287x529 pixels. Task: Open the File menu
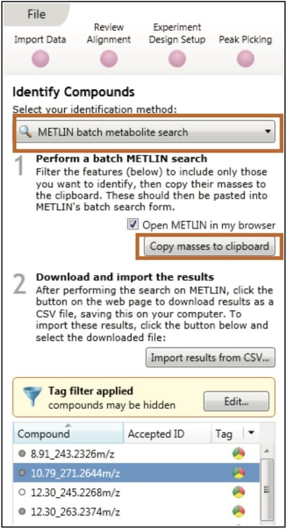[36, 14]
